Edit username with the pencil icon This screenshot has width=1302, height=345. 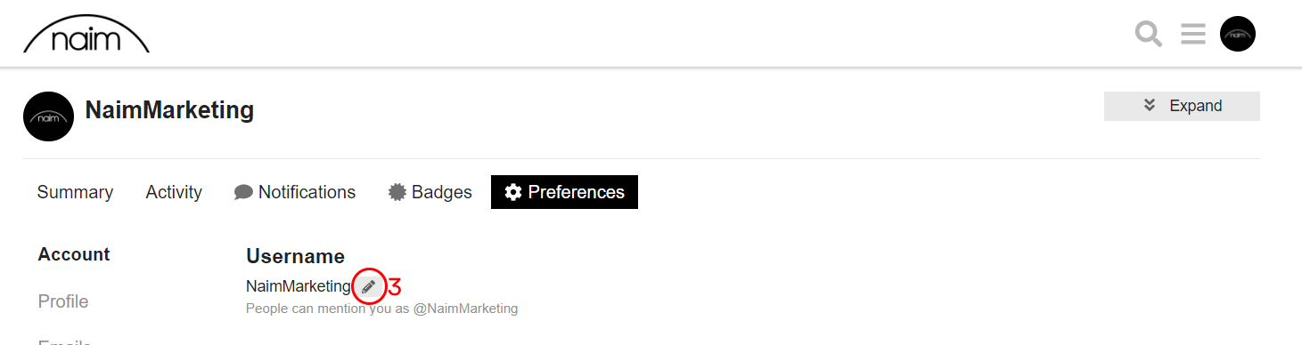369,286
